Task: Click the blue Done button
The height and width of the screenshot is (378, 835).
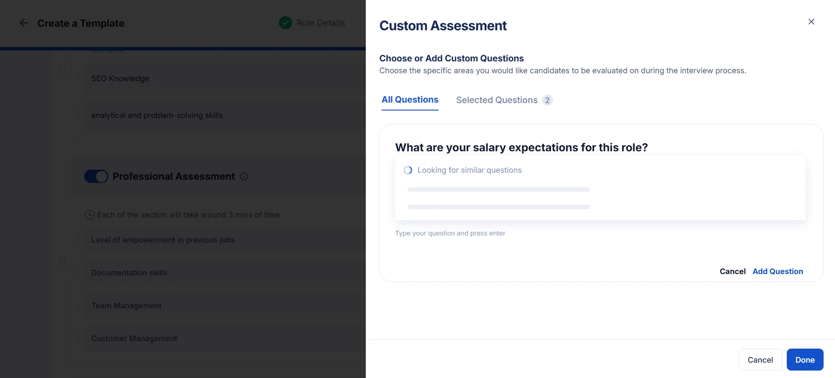Action: (805, 360)
